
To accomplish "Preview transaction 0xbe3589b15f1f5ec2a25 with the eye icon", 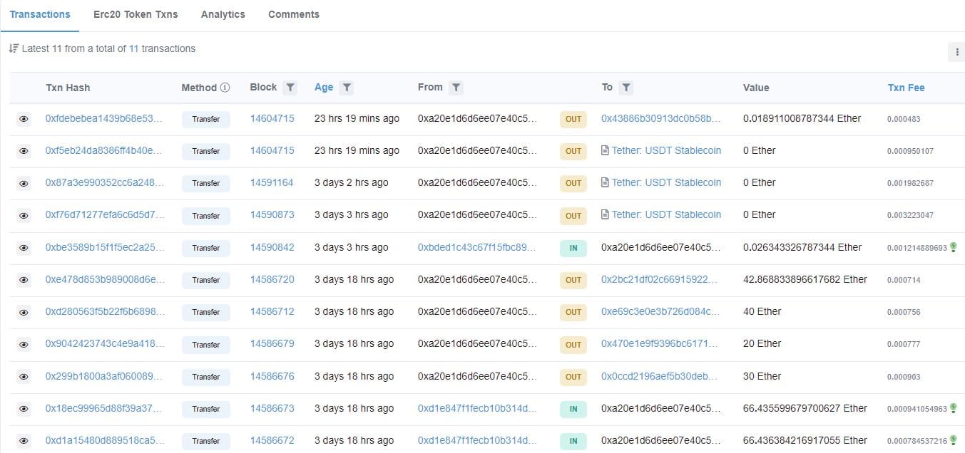I will pos(24,248).
